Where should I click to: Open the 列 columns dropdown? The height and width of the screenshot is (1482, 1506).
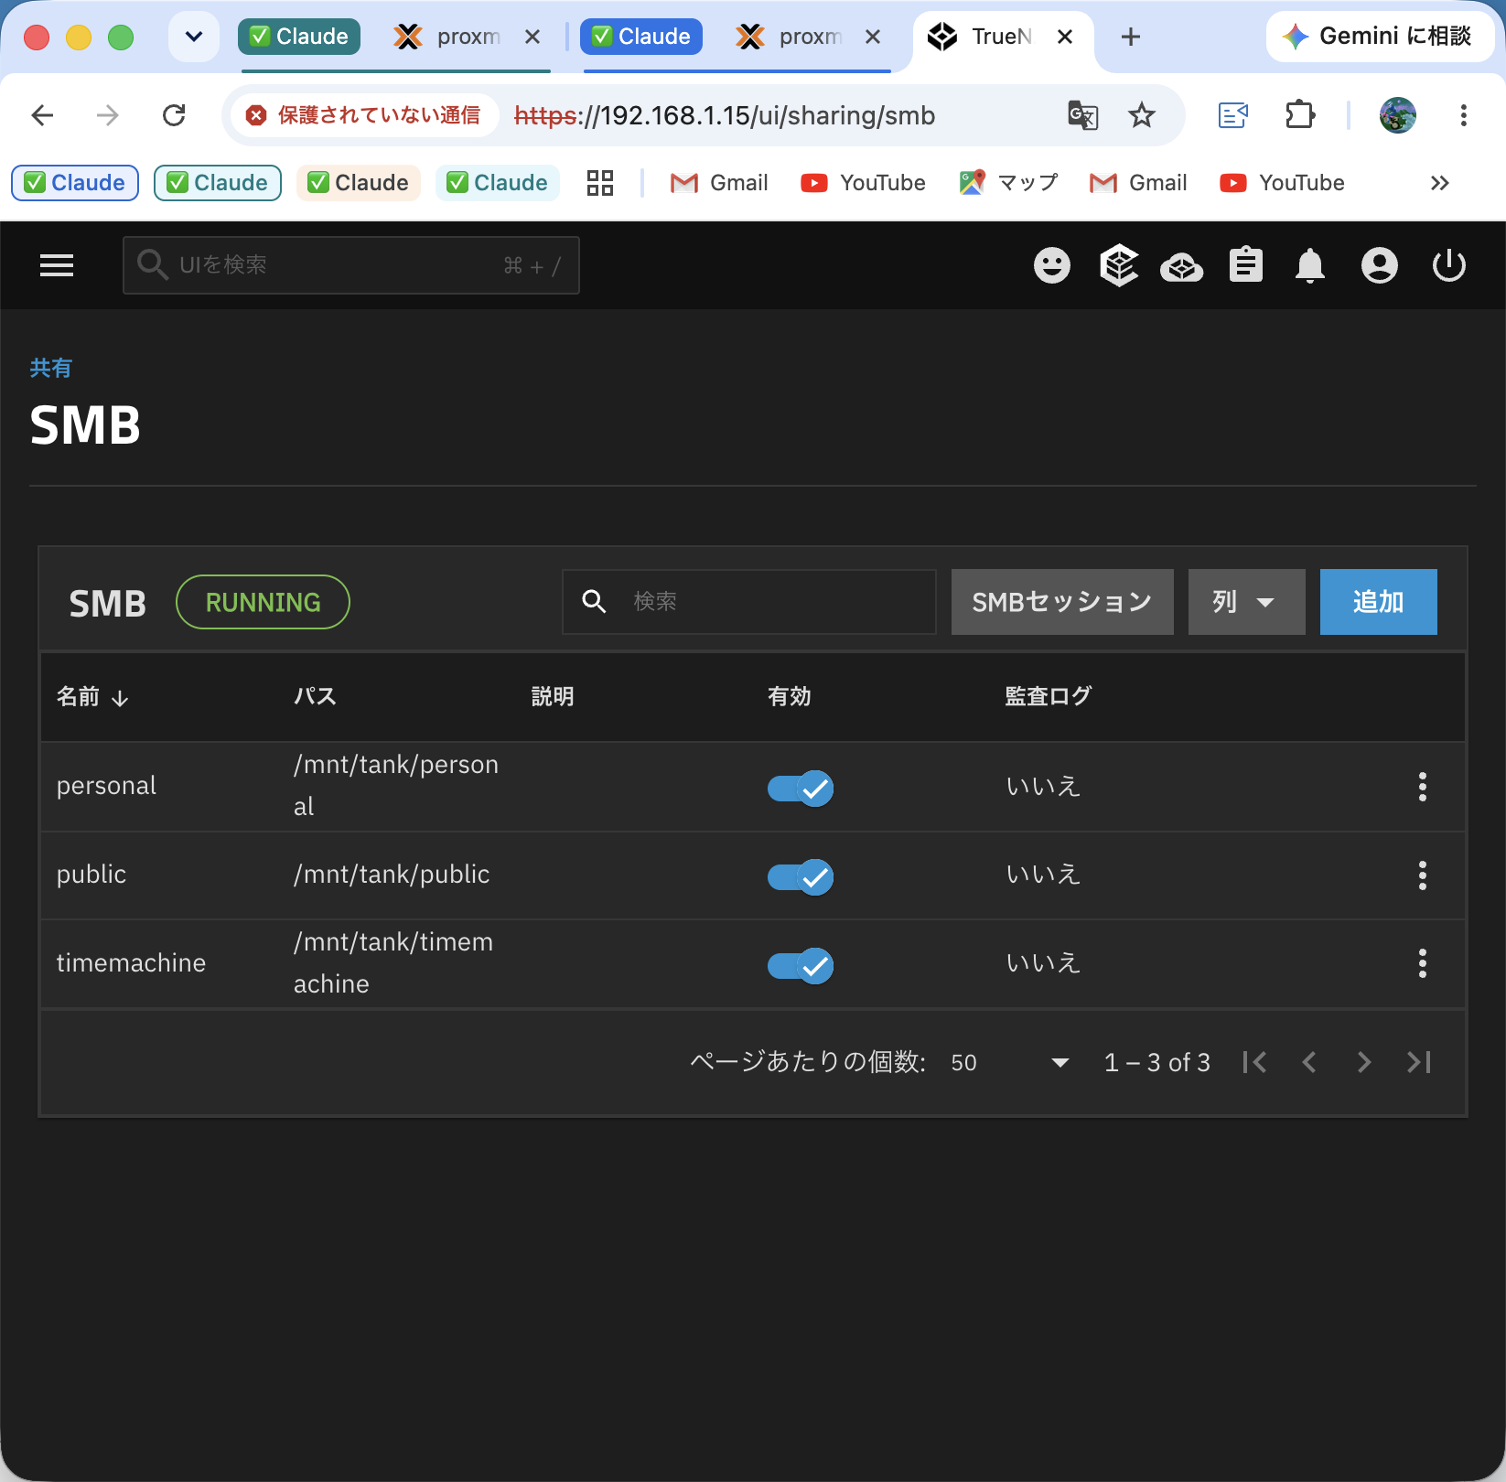click(x=1246, y=602)
